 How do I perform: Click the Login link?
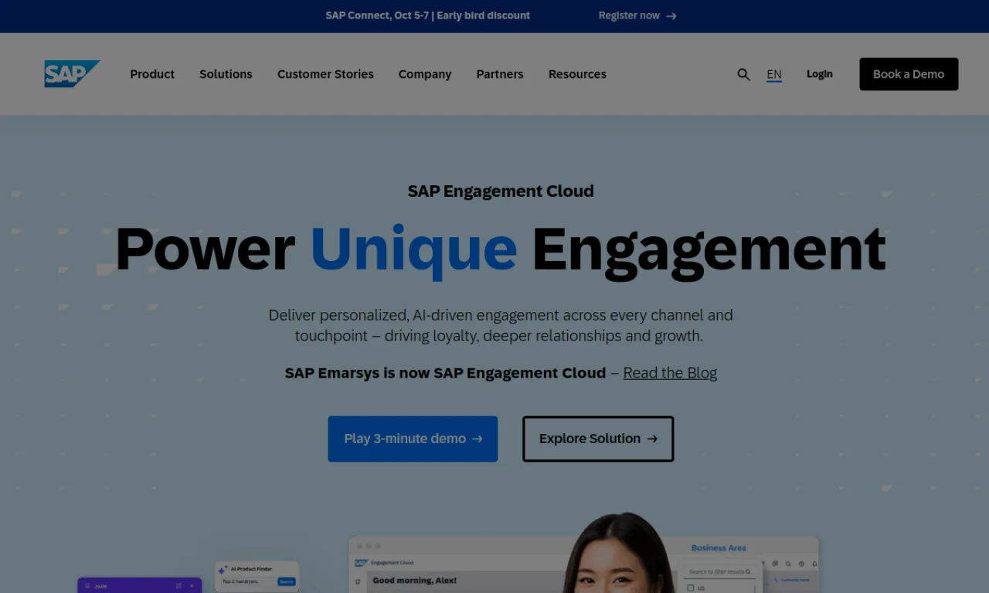[x=820, y=74]
